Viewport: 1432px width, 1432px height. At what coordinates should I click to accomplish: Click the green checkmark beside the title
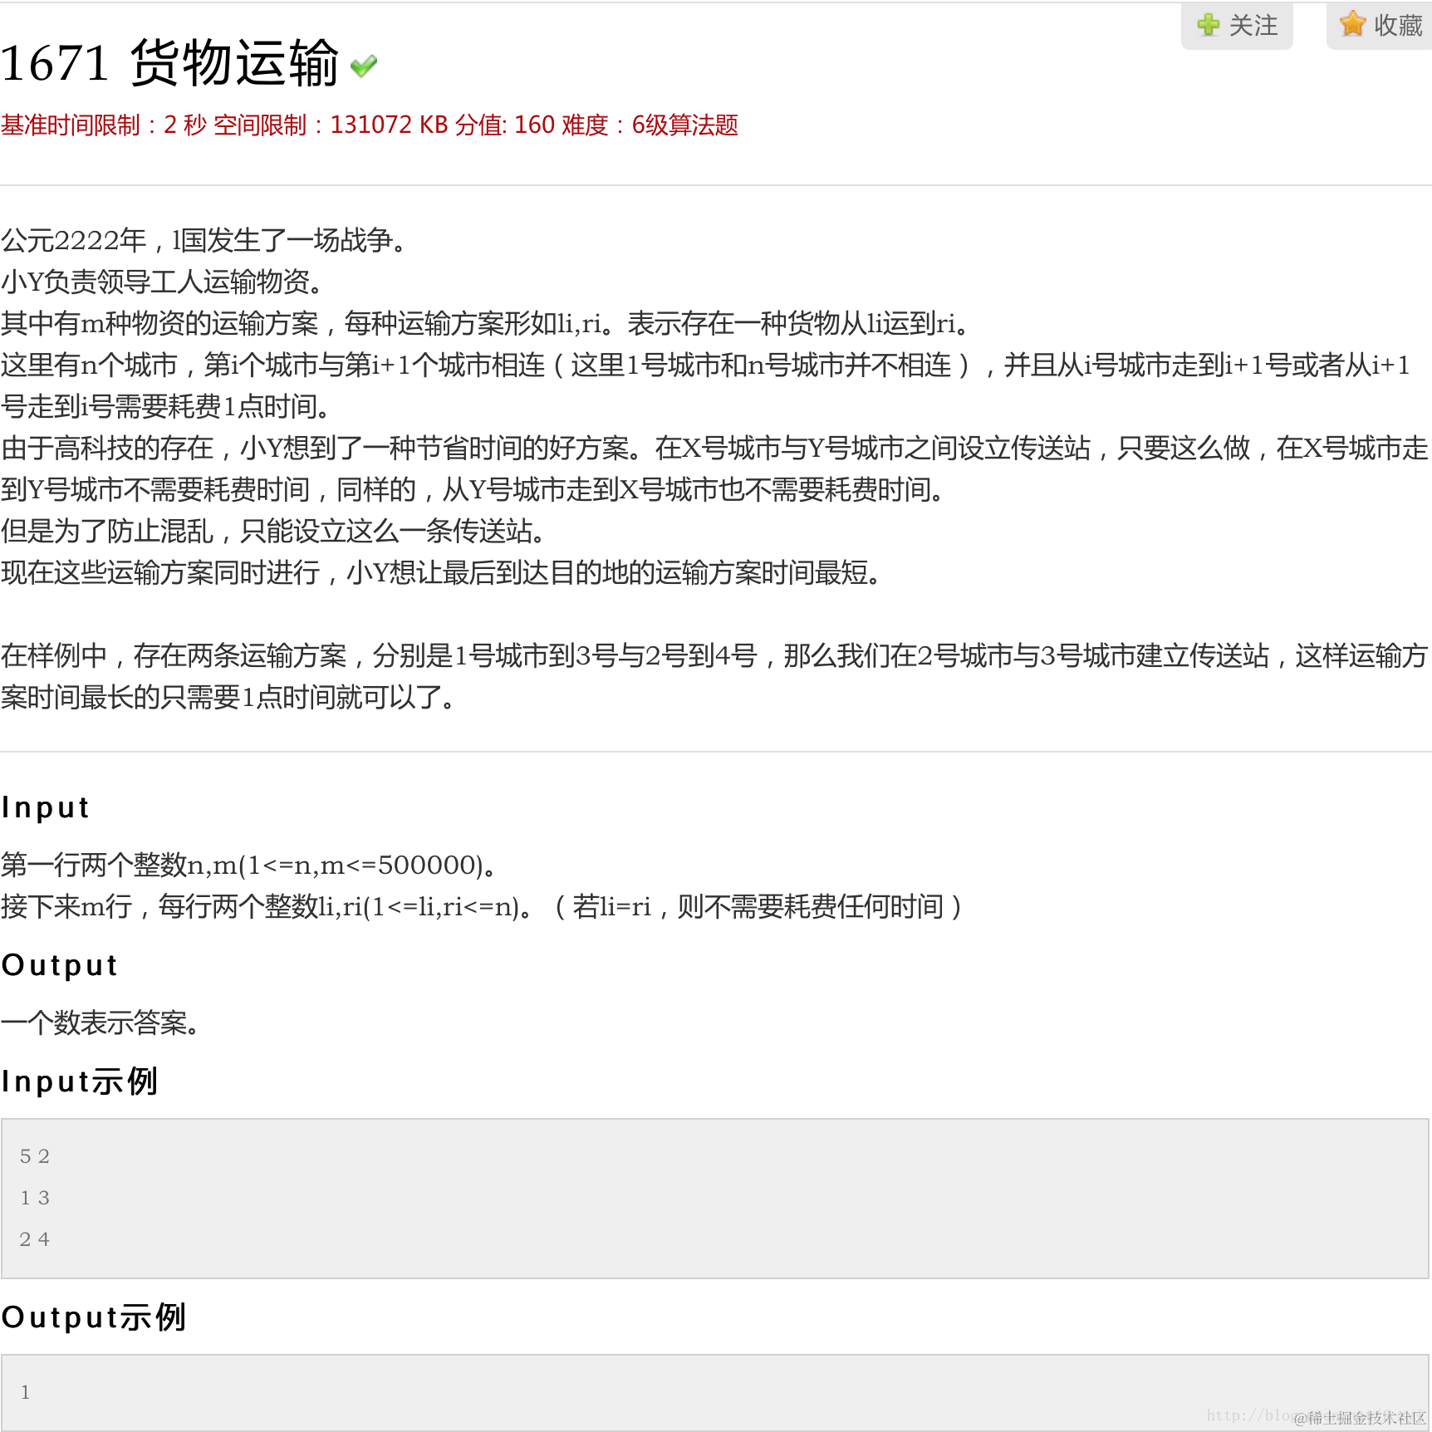[364, 66]
